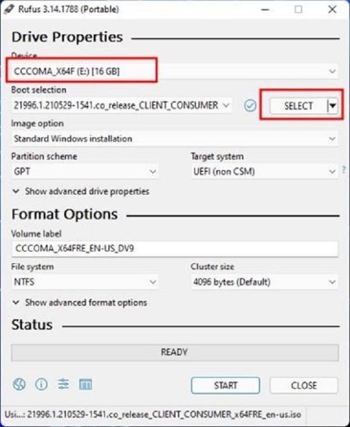Expand Show advanced drive properties

[x=81, y=192]
